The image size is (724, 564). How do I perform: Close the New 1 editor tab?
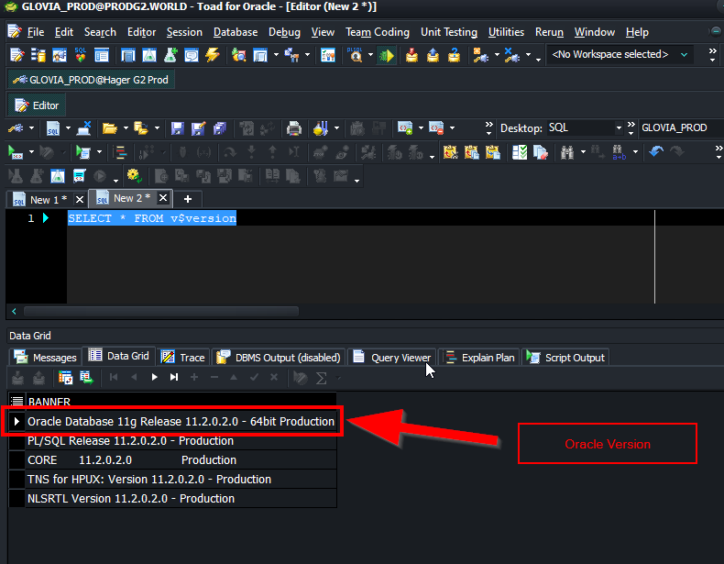[80, 200]
